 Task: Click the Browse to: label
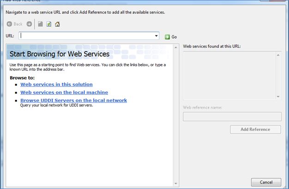pos(22,78)
